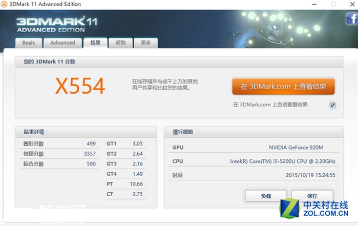Screen dimensions: 358x228
Task: Minimize the 3DMark 11 window
Action: coord(314,4)
